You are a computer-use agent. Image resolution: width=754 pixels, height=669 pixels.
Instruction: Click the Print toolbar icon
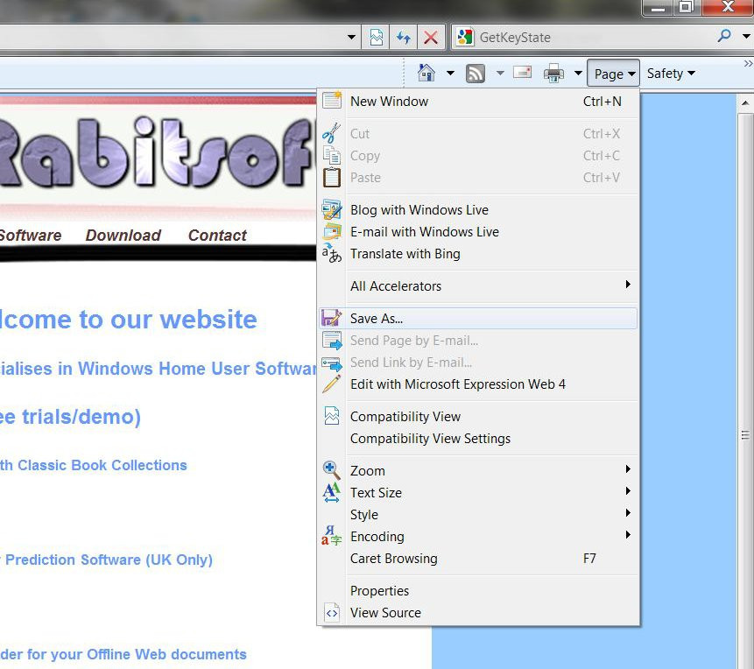[553, 73]
